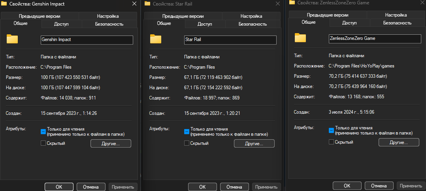Switch to Доступ tab in Genshin Impact window
Screen dimensions: 426x191
tap(61, 24)
